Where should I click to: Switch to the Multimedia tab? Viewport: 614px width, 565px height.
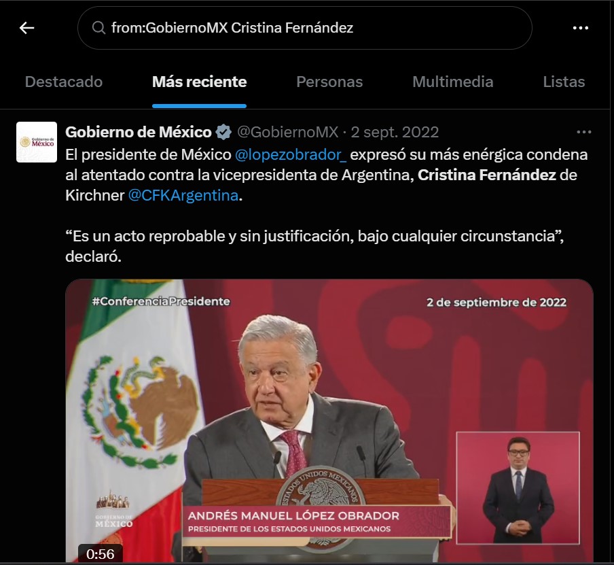coord(452,82)
